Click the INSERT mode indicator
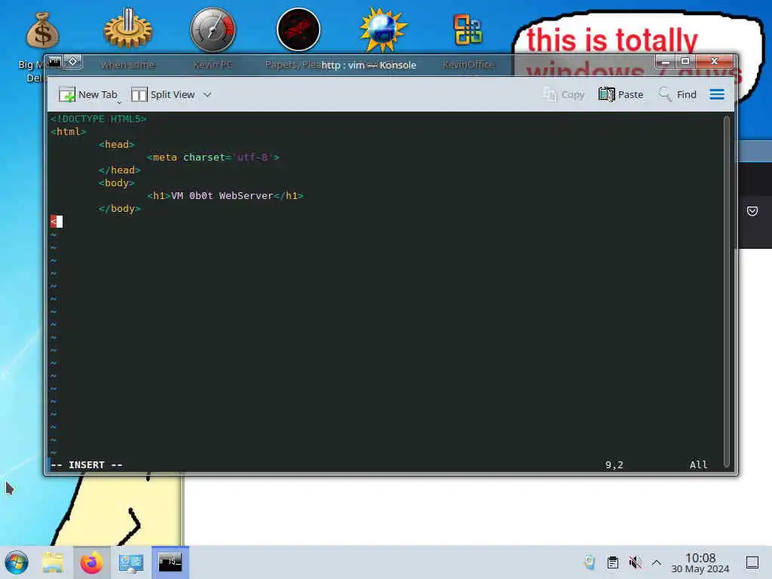Viewport: 772px width, 579px height. coord(87,464)
